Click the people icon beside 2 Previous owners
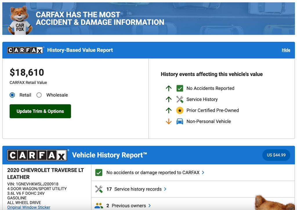297x210 pixels. 99,206
